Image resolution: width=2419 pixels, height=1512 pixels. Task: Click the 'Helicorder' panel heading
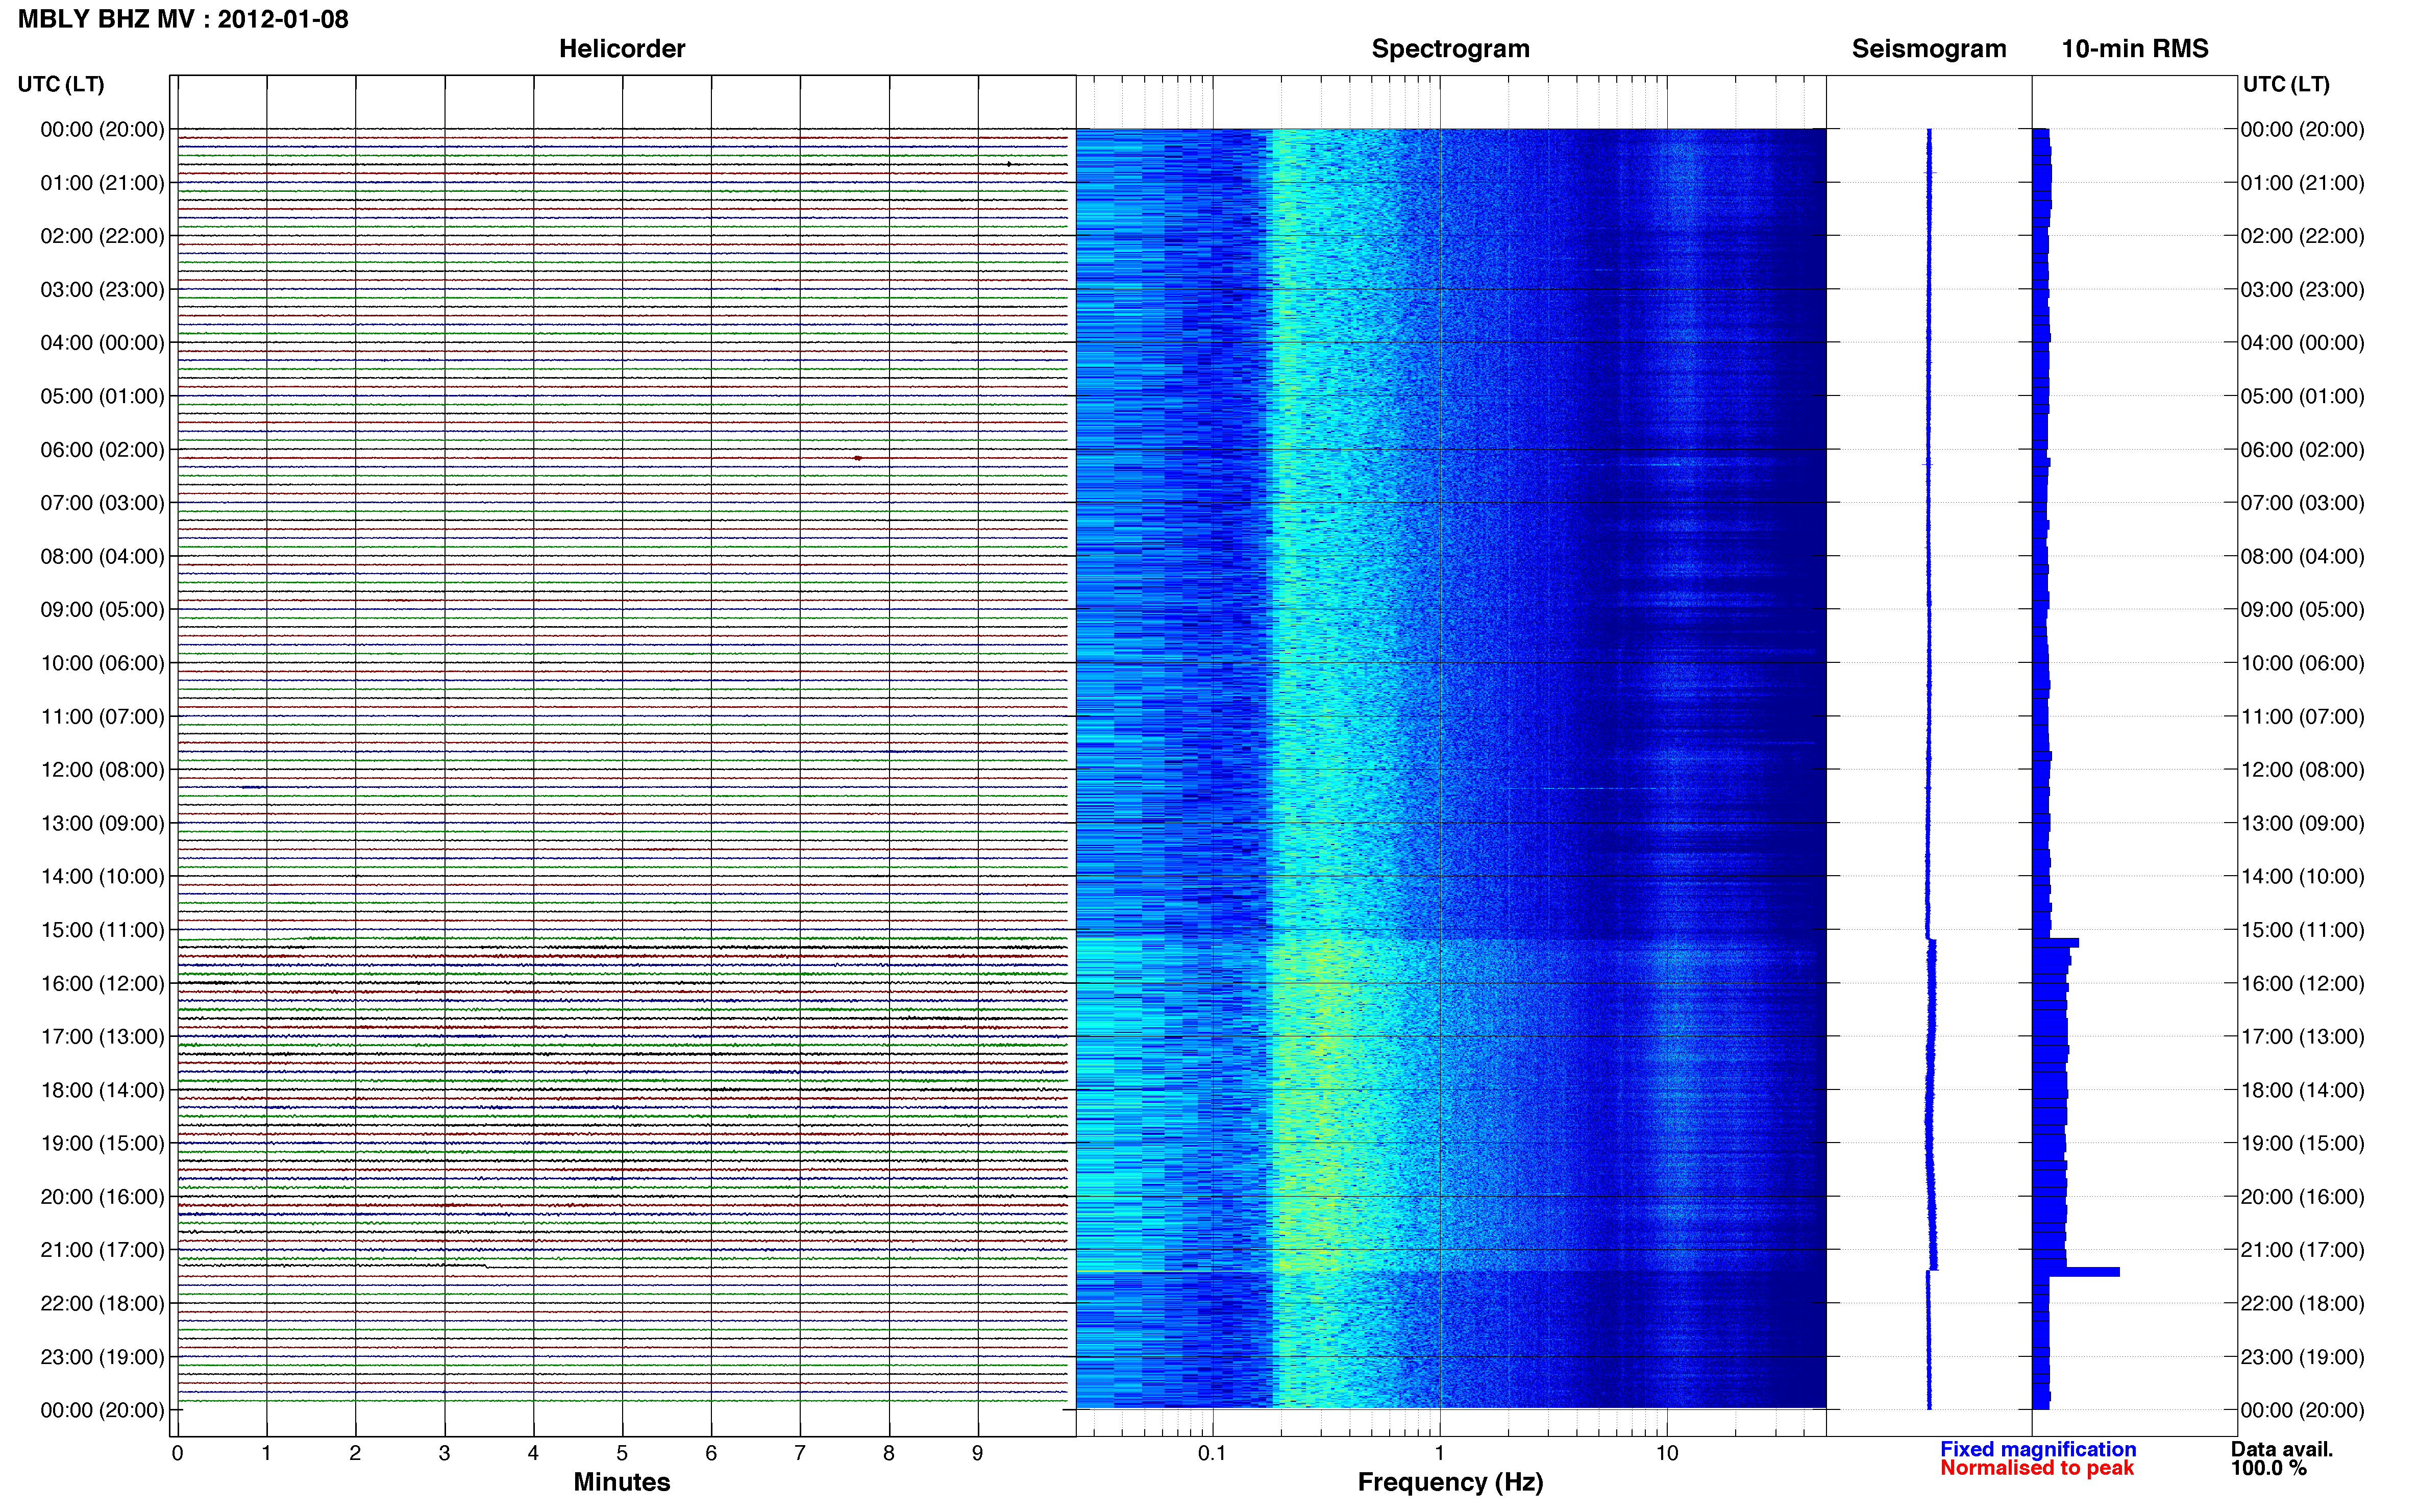coord(622,49)
